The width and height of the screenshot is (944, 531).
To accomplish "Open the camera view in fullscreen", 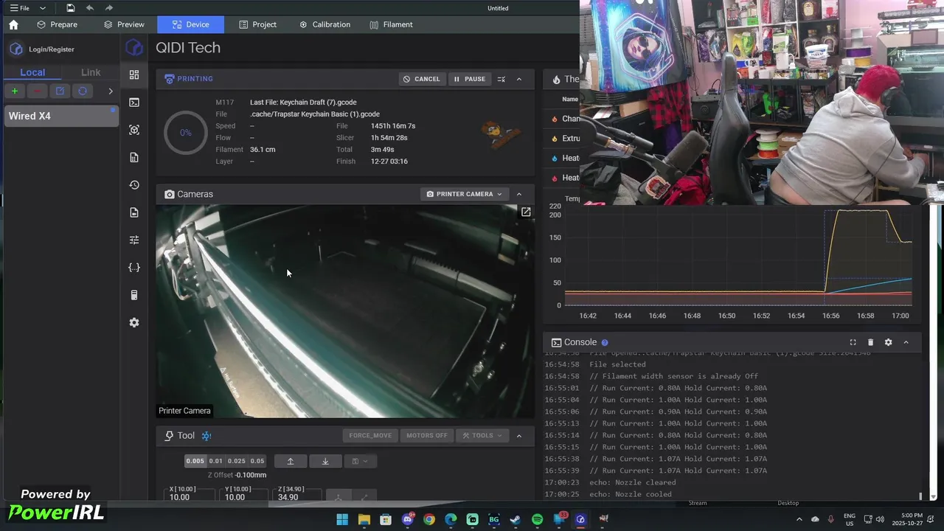I will [x=526, y=212].
